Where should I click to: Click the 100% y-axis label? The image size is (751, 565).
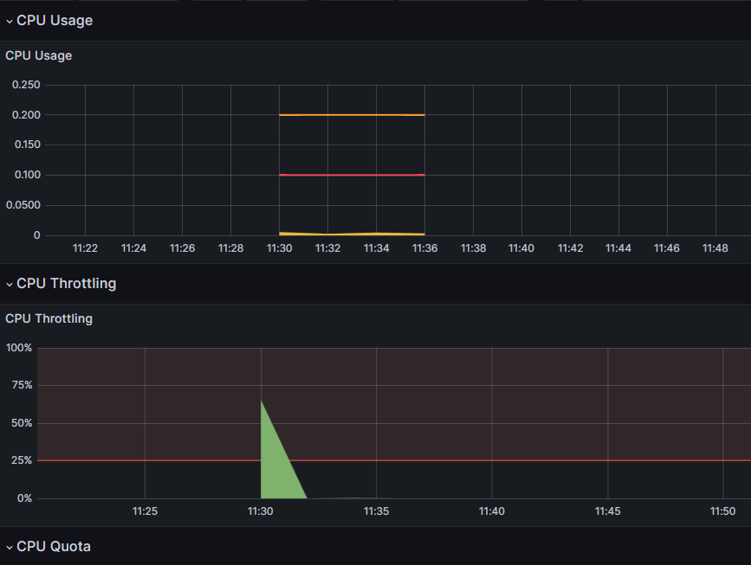19,348
